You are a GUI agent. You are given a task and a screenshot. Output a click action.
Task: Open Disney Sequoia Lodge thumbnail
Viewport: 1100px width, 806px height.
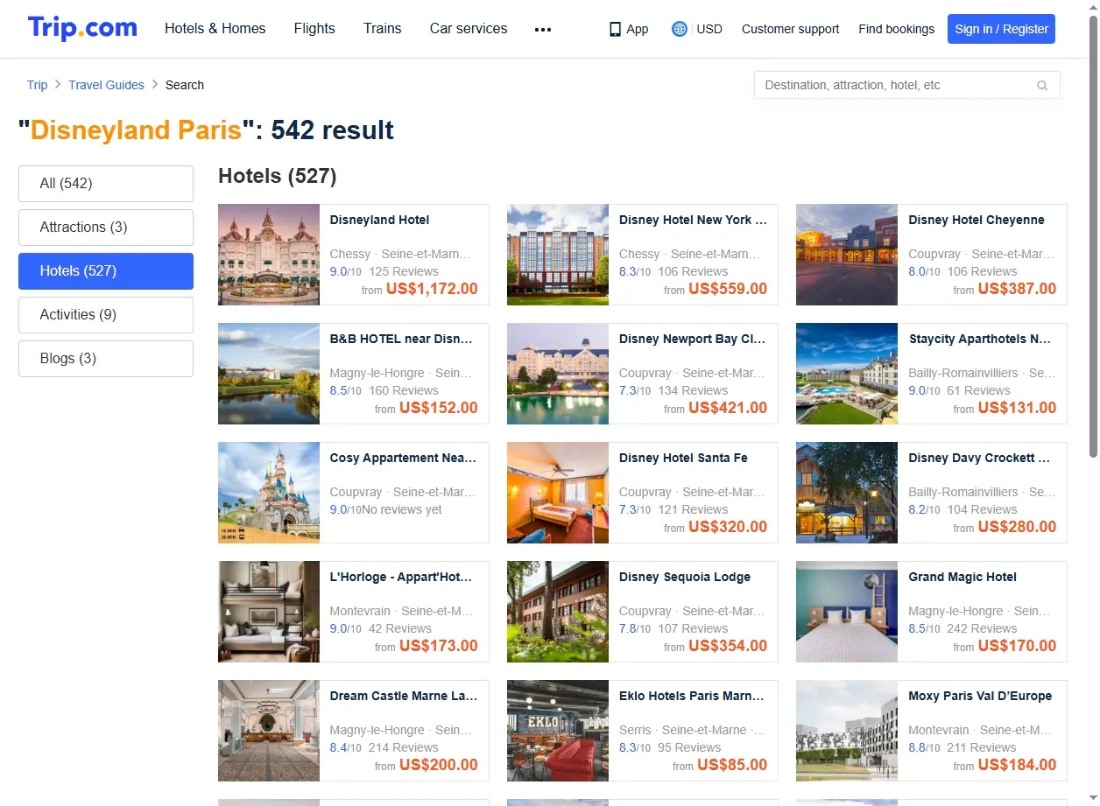coord(558,612)
